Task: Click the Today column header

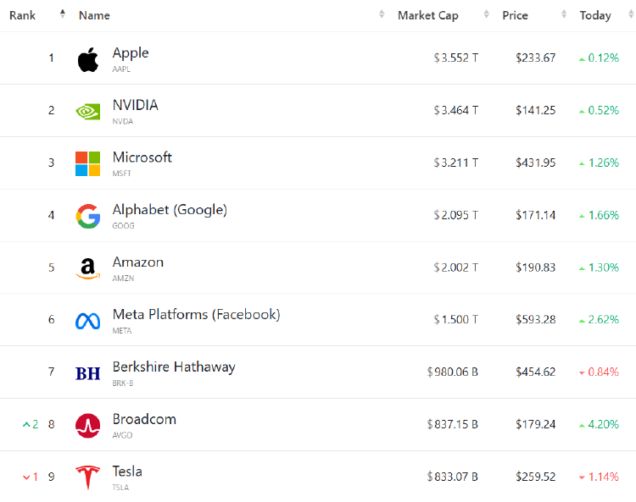Action: coord(595,15)
